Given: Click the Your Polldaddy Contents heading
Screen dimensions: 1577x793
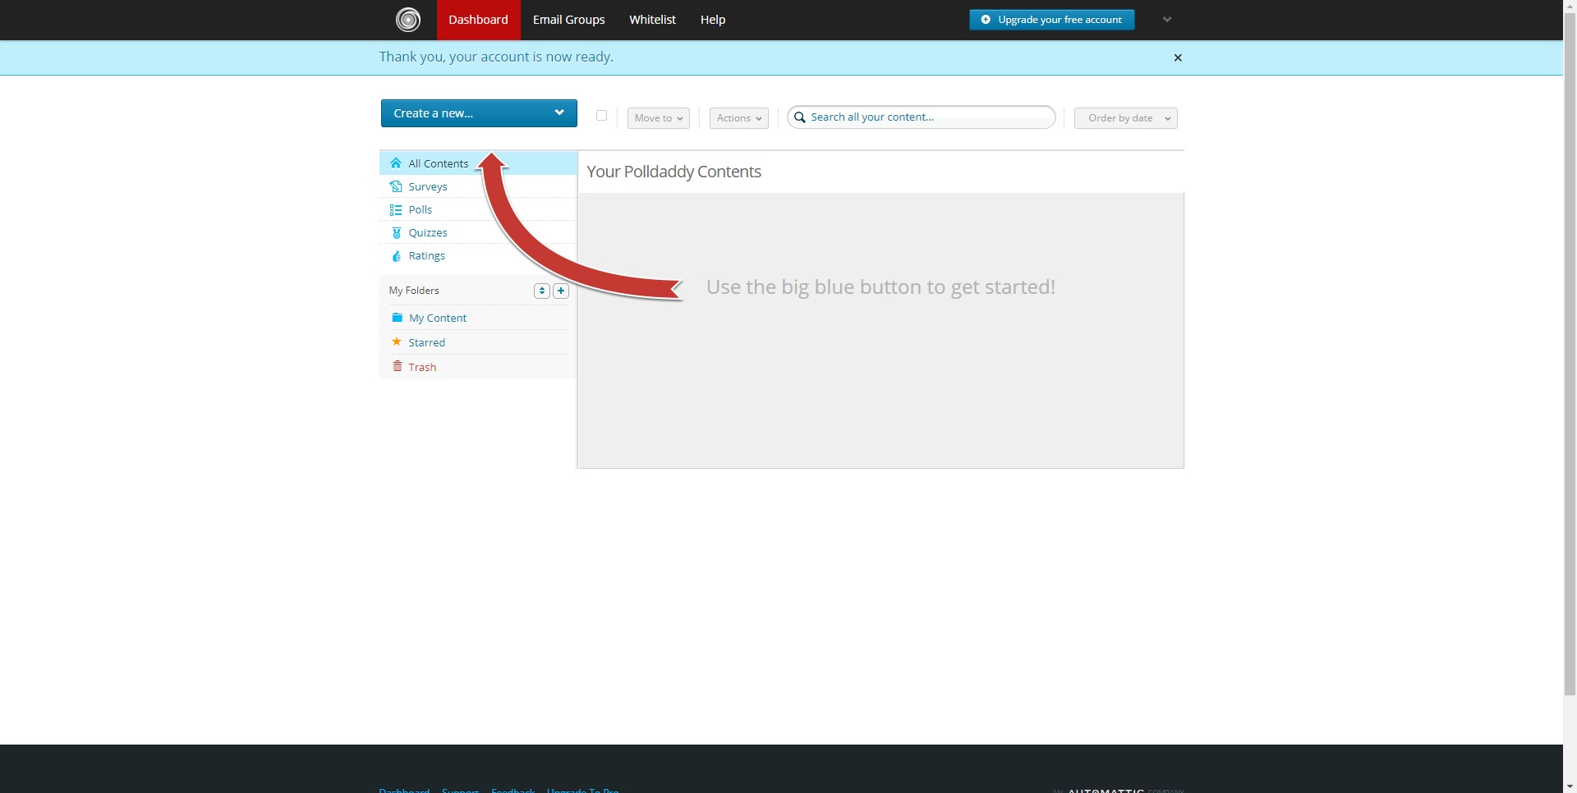Looking at the screenshot, I should (674, 172).
